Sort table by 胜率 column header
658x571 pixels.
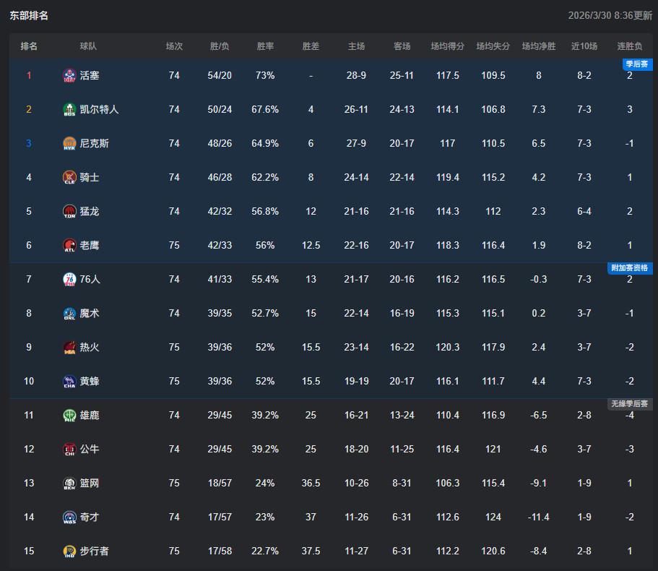265,46
